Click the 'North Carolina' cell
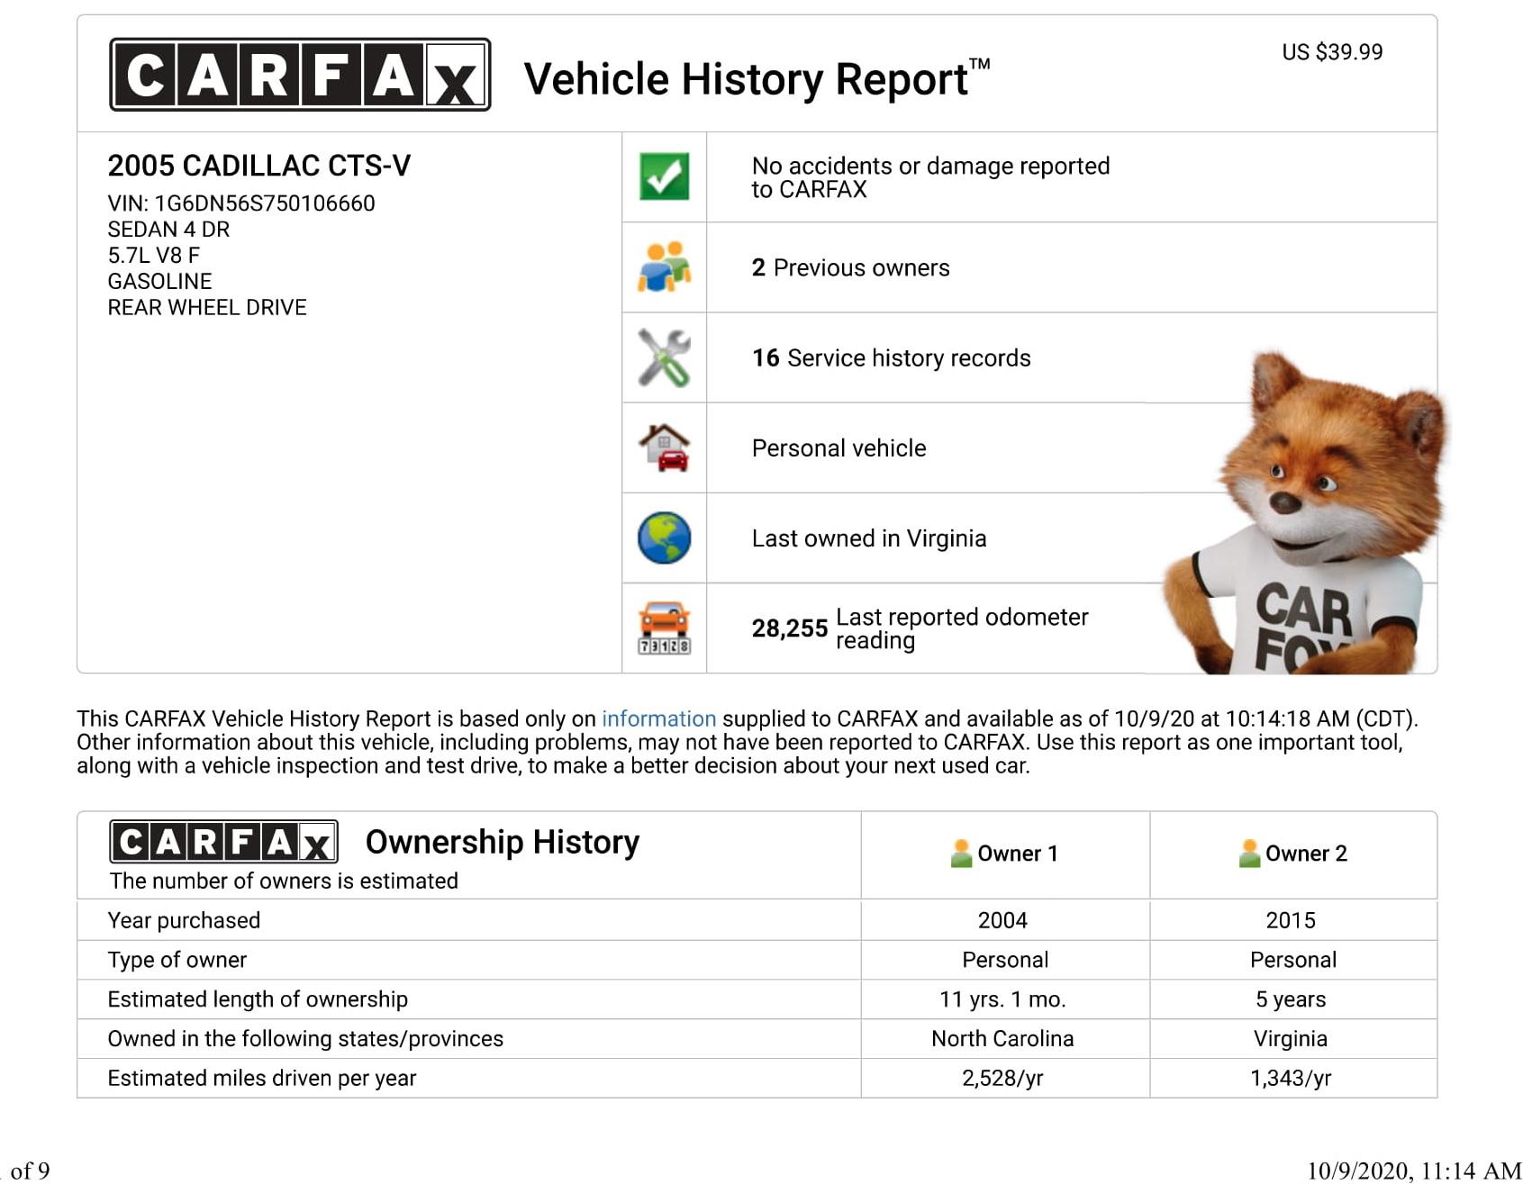Viewport: 1523px width, 1184px height. [1002, 1039]
